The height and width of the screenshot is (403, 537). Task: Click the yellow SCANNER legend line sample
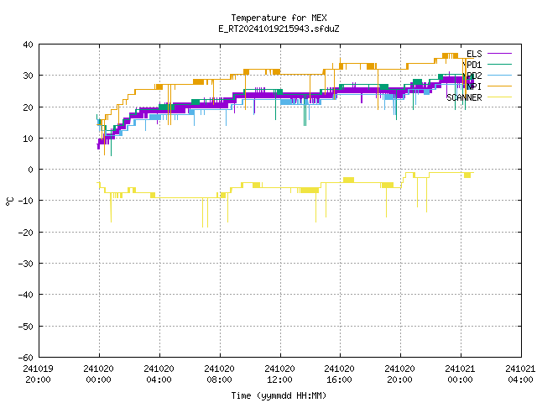pos(499,97)
